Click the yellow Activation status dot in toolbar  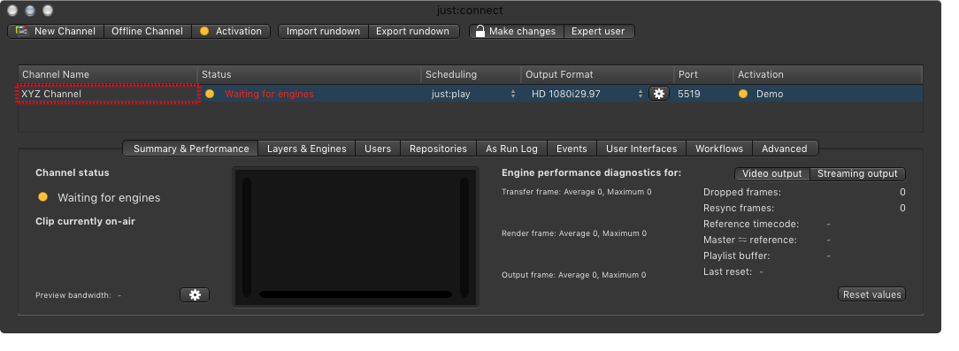coord(204,31)
